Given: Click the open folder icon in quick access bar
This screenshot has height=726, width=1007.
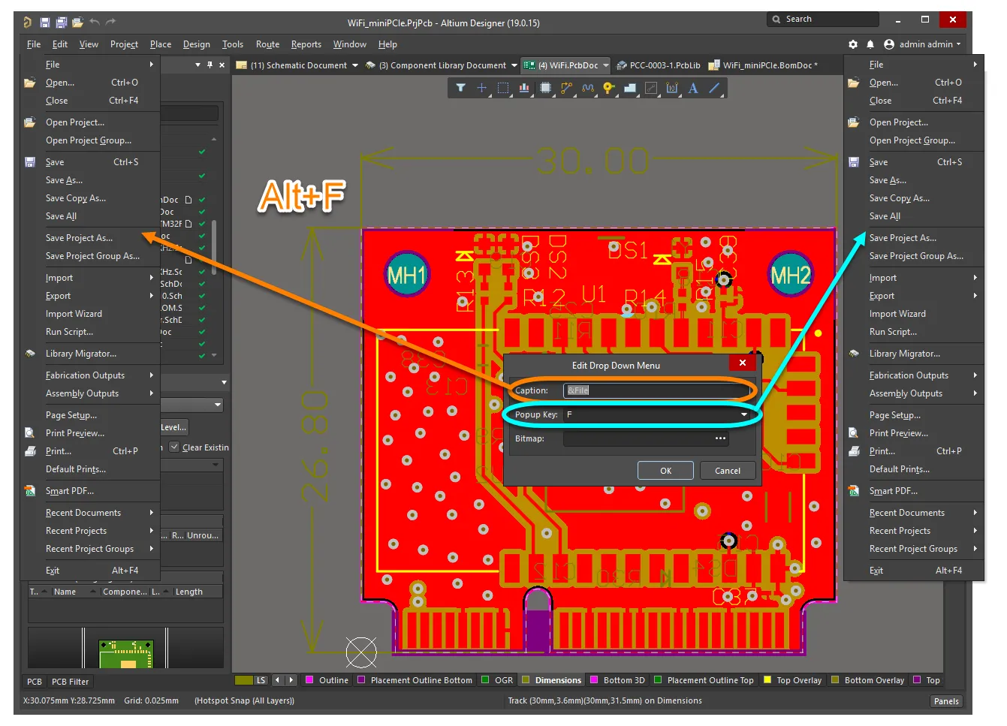Looking at the screenshot, I should click(x=77, y=23).
